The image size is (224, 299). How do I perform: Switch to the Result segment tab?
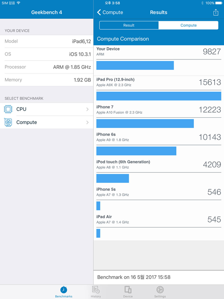129,25
